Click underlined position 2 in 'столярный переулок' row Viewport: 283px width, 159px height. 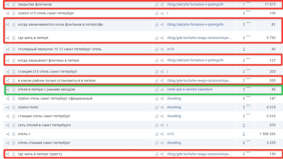tap(244, 49)
